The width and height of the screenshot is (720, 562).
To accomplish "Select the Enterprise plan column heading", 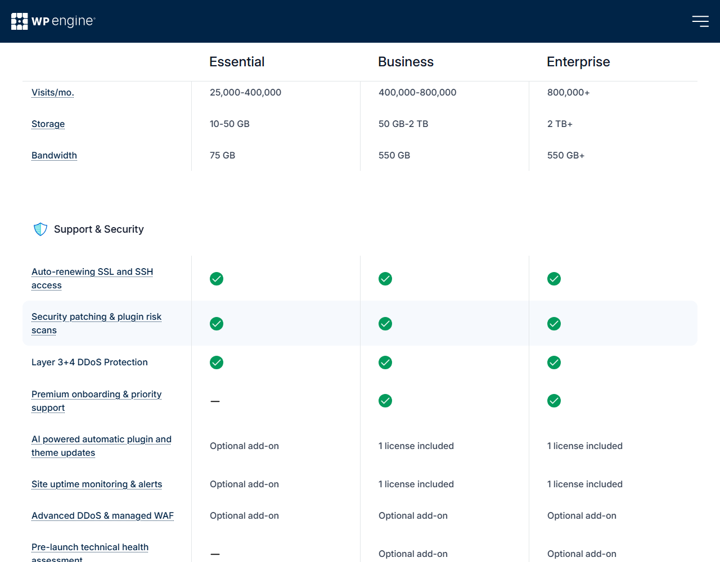I will tap(578, 62).
